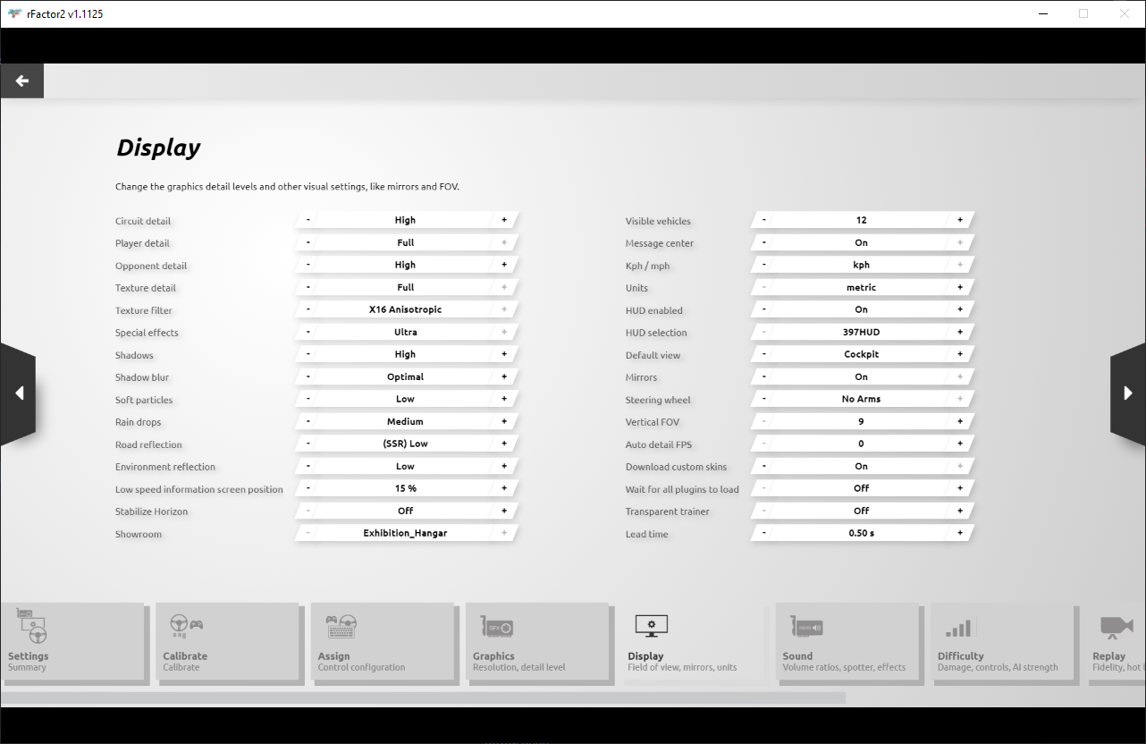This screenshot has width=1146, height=744.
Task: Turn on Stabilize Horizon with plus
Action: pyautogui.click(x=504, y=511)
